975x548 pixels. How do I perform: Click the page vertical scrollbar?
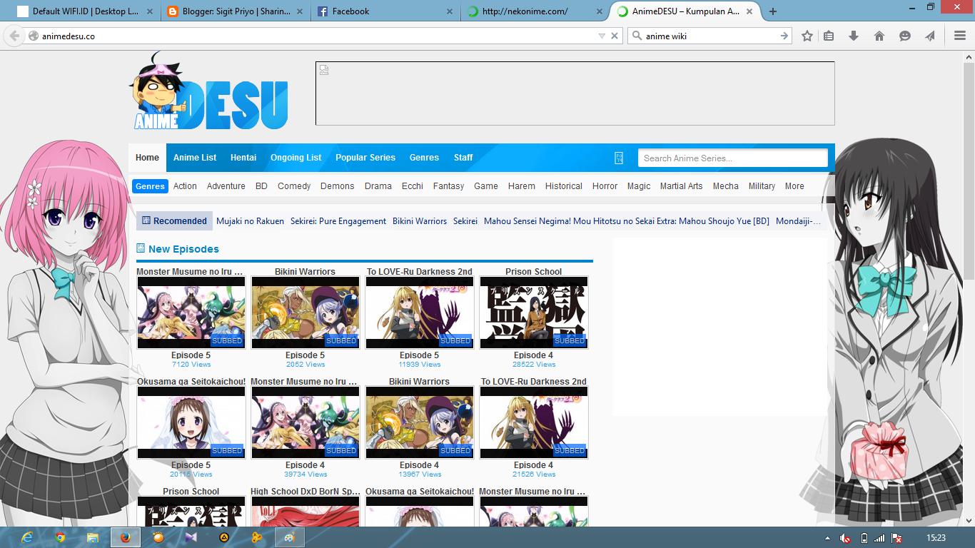tap(969, 289)
